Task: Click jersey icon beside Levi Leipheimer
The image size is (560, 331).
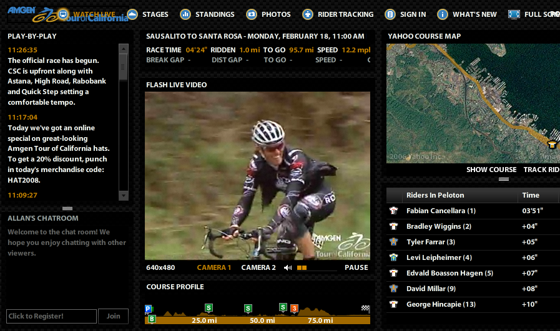Action: tap(393, 257)
